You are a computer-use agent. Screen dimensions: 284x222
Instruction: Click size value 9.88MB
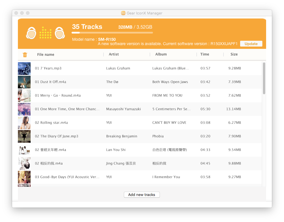pos(235,163)
